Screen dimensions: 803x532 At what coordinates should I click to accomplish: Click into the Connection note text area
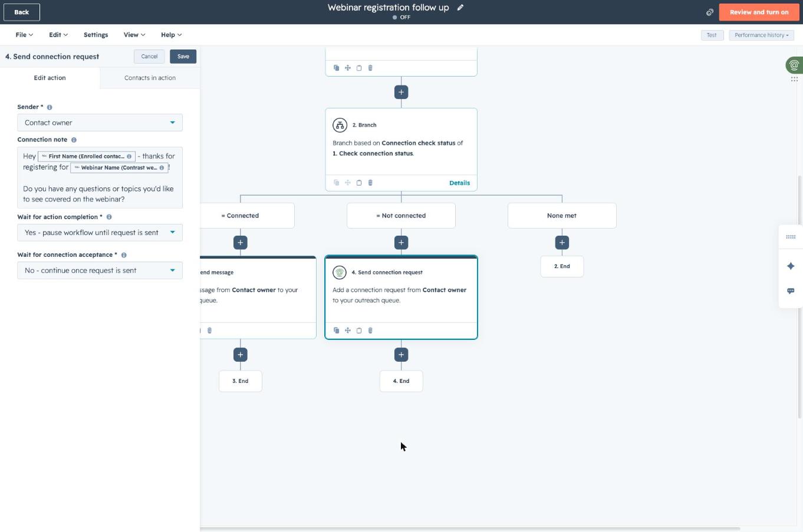tap(100, 178)
